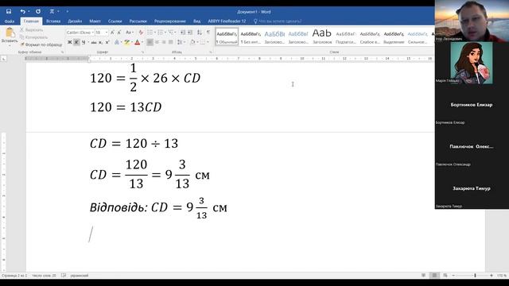509x286 pixels.
Task: Toggle underline formatting Ч
Action: tap(84, 42)
